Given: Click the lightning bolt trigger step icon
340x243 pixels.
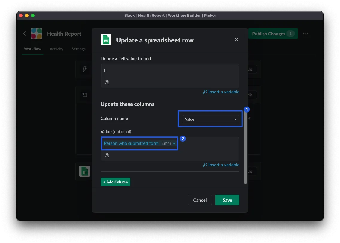Looking at the screenshot, I should coord(85,69).
